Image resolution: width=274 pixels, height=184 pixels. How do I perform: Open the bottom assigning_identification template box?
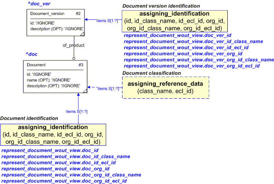coord(53,135)
